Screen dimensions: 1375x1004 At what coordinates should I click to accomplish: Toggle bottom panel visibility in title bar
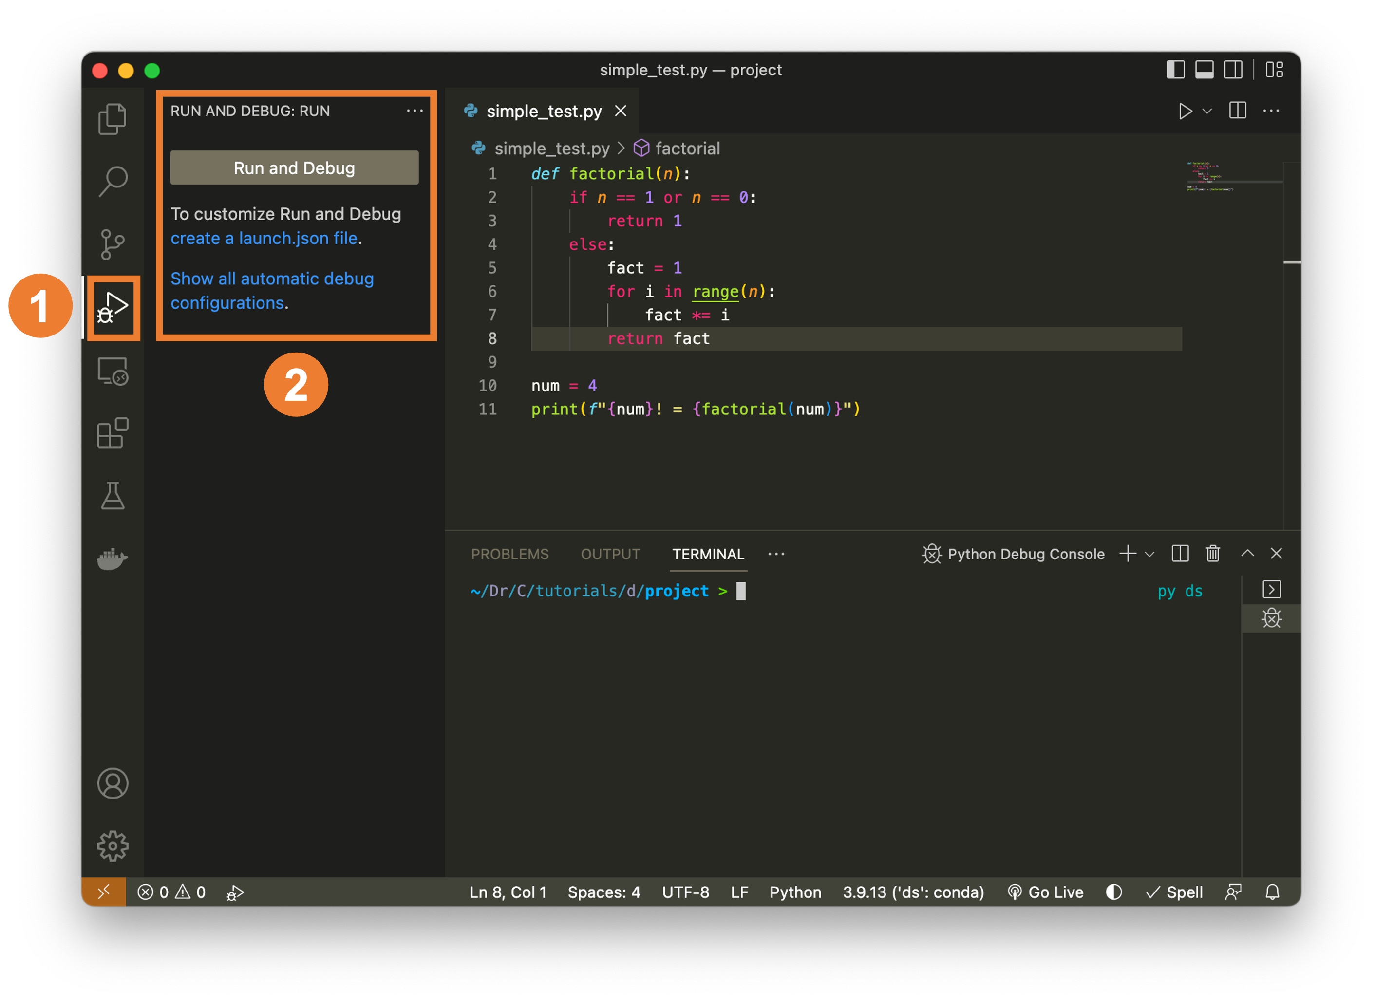1204,70
